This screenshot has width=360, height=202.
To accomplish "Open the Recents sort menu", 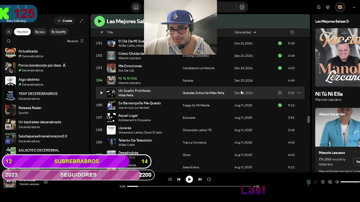I will pos(75,41).
